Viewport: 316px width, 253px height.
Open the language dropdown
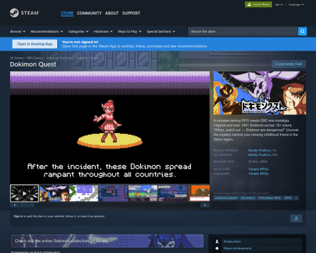(x=296, y=5)
